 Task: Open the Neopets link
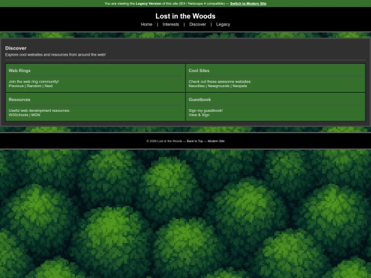[240, 86]
